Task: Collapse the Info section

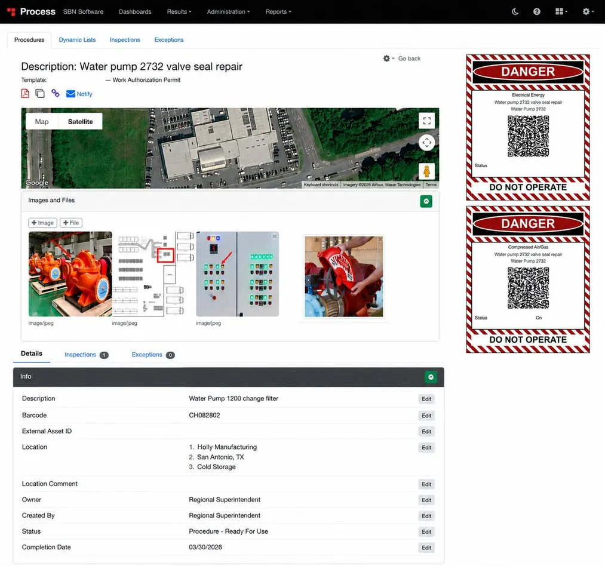Action: 431,377
